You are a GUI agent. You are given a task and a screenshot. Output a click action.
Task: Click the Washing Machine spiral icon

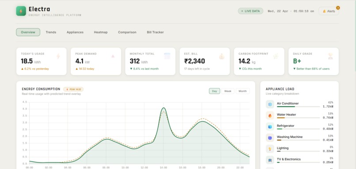[270, 138]
